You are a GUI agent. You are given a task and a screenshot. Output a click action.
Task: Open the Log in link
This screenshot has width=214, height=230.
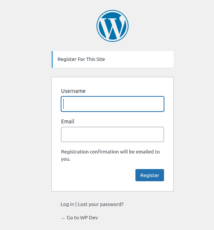67,204
